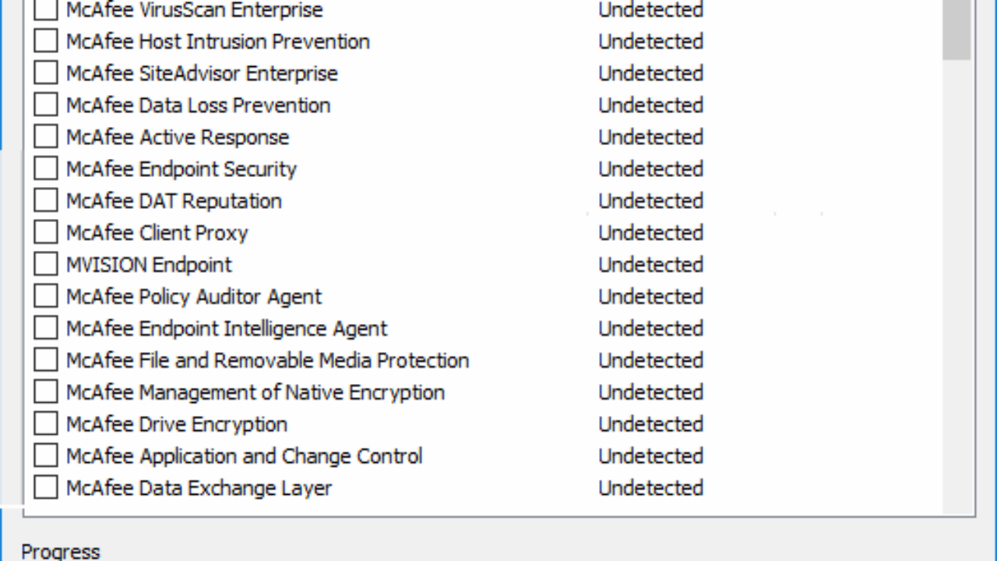The height and width of the screenshot is (561, 997).
Task: Click the MVISION Endpoint Undetected status
Action: tap(650, 265)
